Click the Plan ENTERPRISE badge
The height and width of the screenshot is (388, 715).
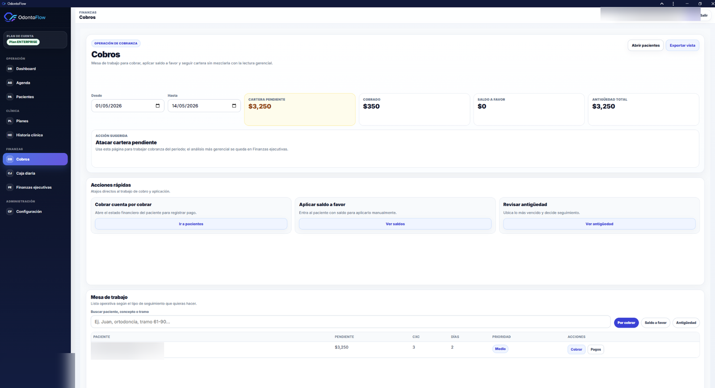tap(23, 42)
